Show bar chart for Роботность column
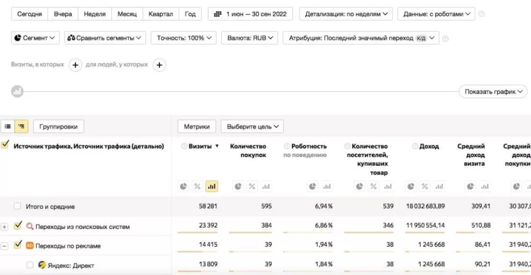The height and width of the screenshot is (275, 531). click(327, 187)
